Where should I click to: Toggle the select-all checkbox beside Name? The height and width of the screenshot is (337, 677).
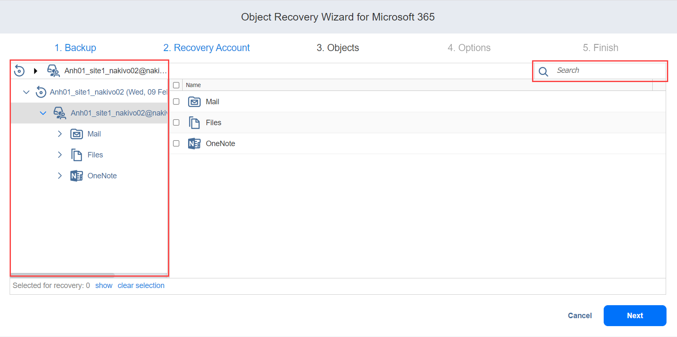pyautogui.click(x=176, y=85)
